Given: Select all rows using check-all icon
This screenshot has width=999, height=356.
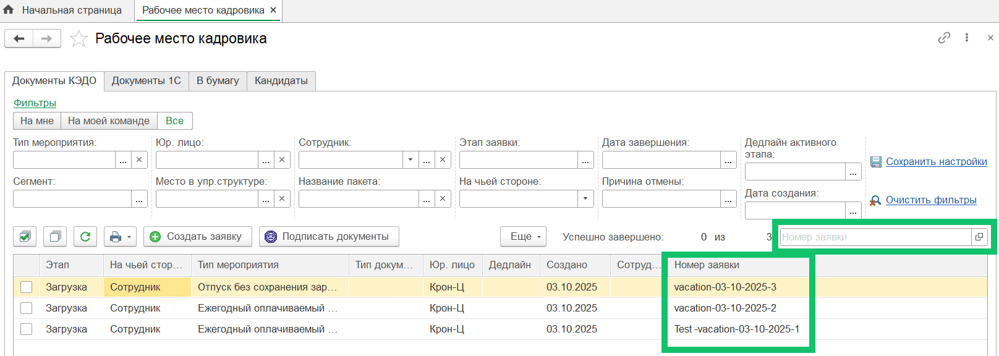Looking at the screenshot, I should pos(25,237).
